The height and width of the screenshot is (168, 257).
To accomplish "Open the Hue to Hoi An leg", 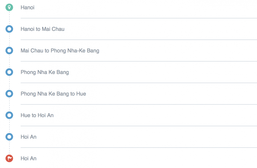I will (x=37, y=115).
